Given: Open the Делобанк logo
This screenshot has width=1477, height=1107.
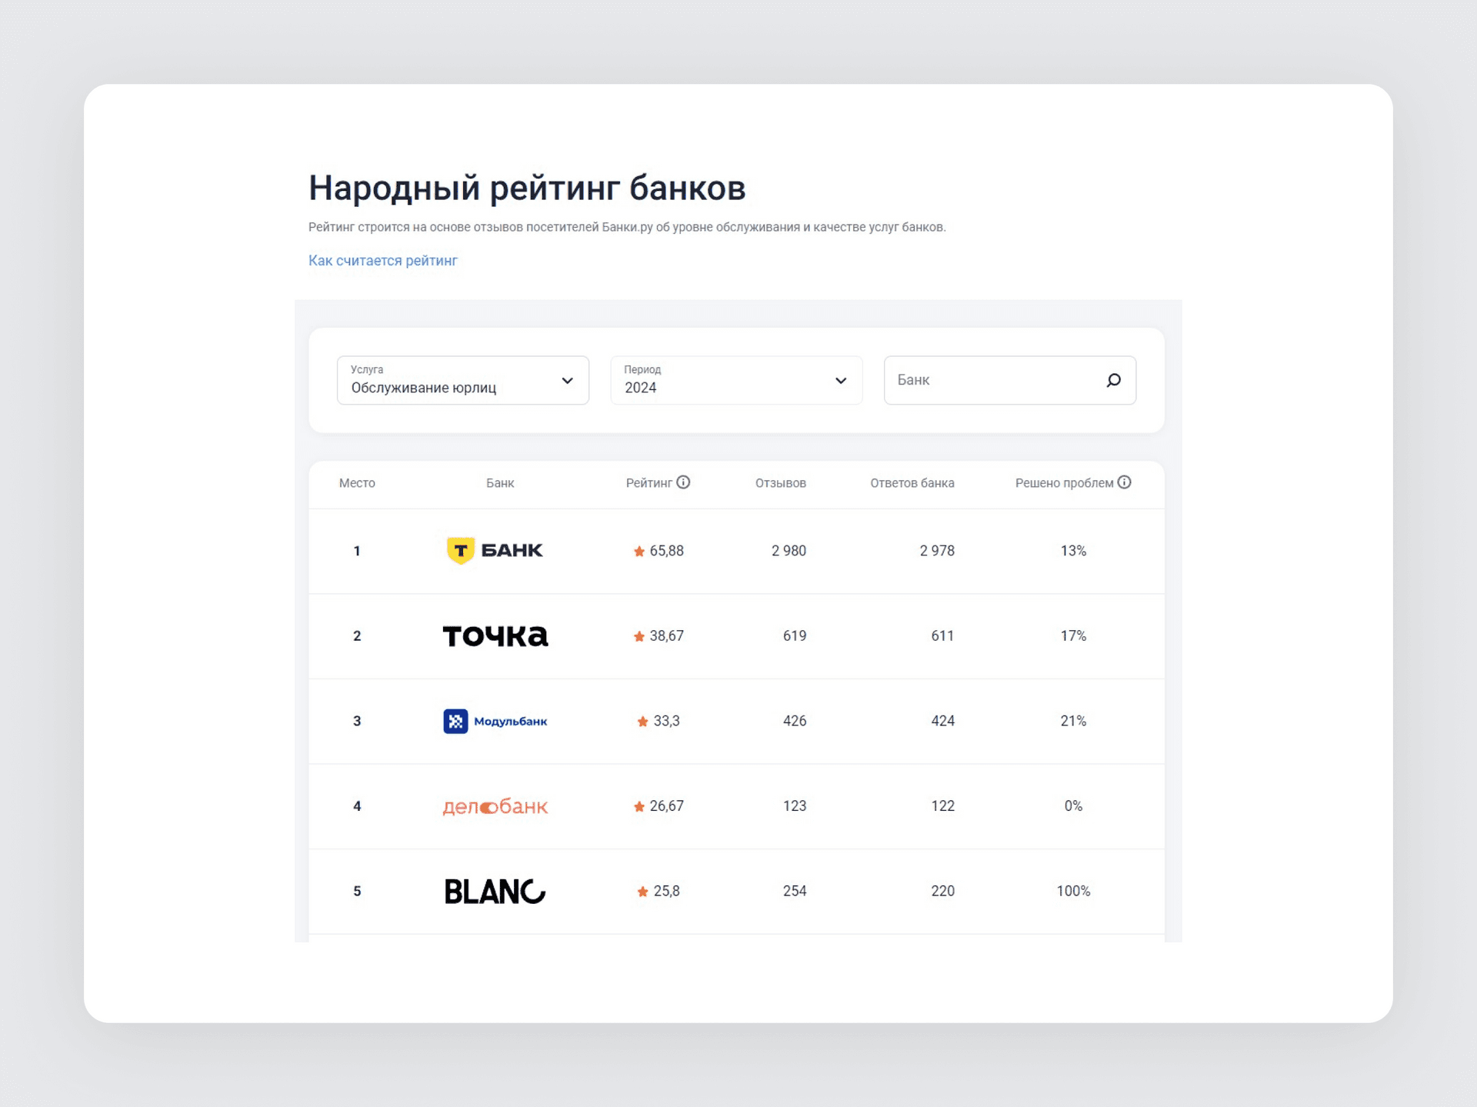Looking at the screenshot, I should [495, 806].
